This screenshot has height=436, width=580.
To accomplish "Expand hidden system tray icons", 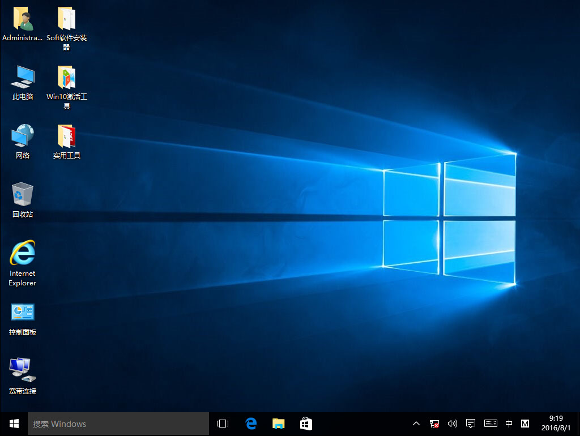I will (x=416, y=423).
